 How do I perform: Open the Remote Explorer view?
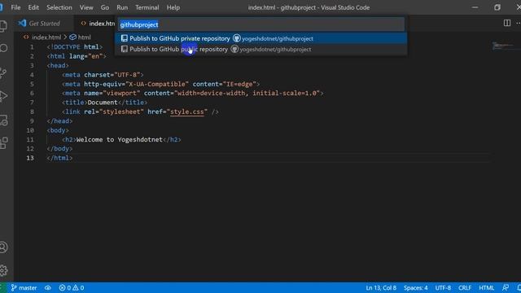[3, 120]
